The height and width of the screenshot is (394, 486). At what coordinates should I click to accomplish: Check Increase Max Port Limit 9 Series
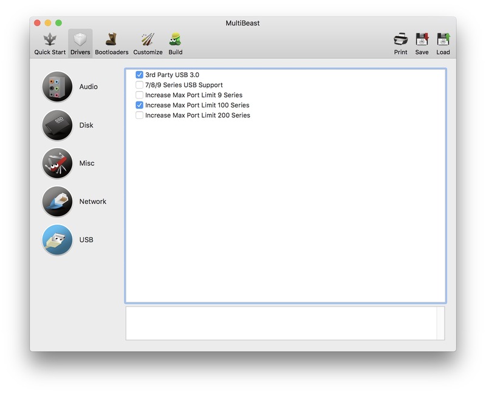pos(140,95)
